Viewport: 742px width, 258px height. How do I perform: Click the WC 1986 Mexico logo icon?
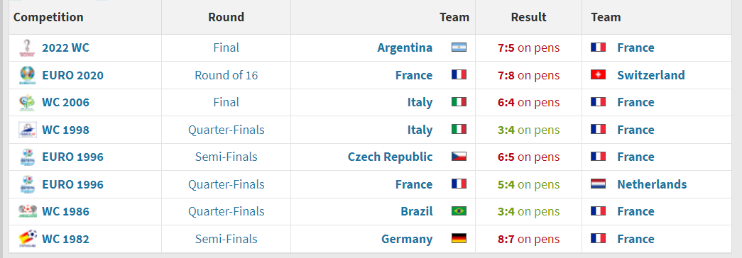pos(28,211)
